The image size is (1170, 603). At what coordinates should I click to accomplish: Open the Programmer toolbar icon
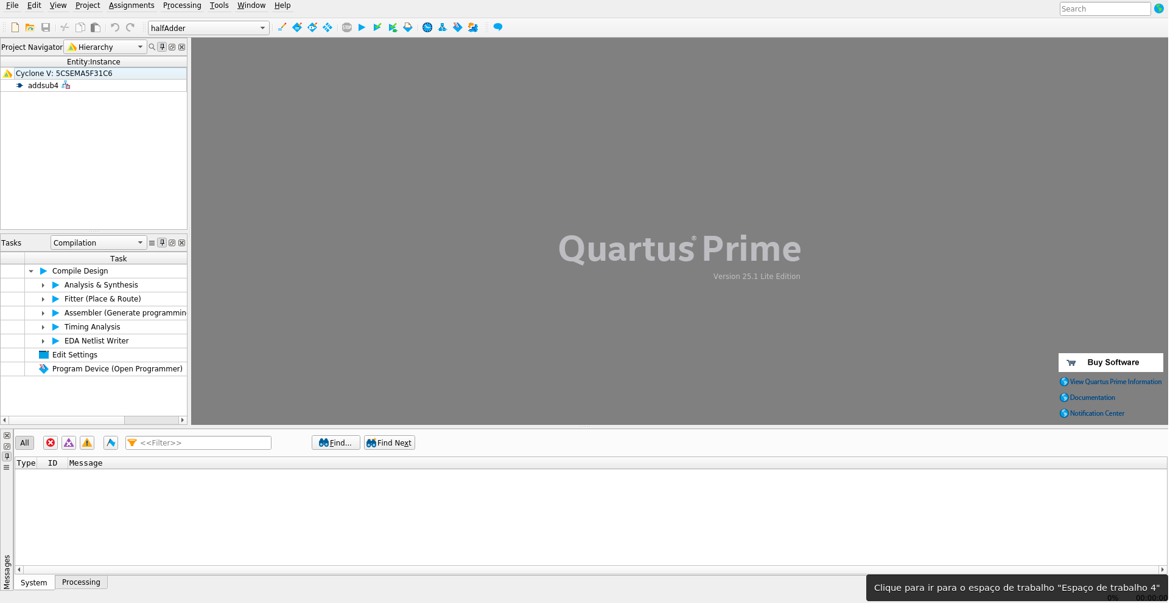(x=458, y=27)
